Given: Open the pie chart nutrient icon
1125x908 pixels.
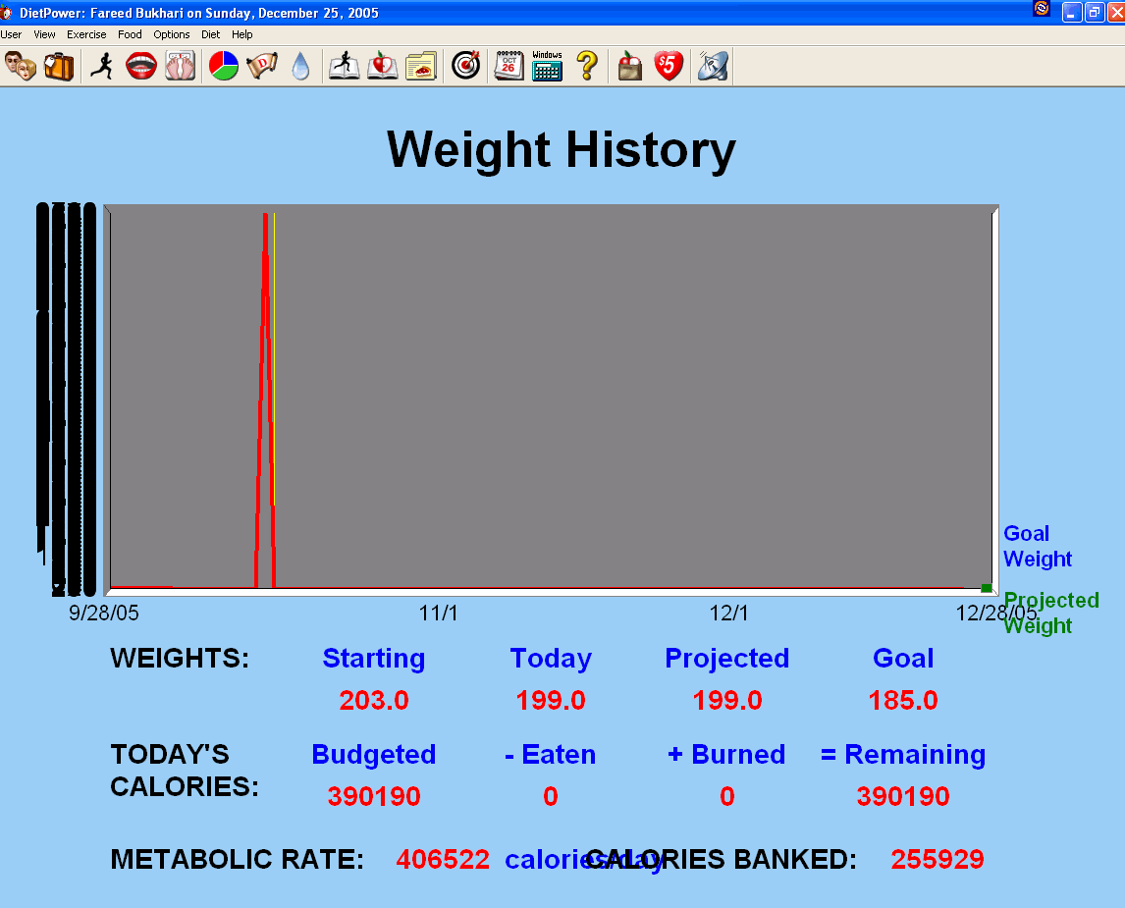Looking at the screenshot, I should pyautogui.click(x=224, y=66).
